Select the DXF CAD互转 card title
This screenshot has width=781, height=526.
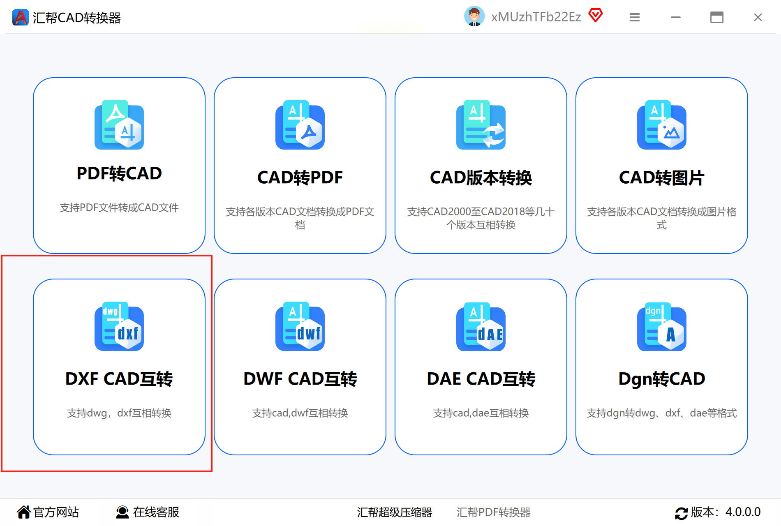(x=119, y=378)
